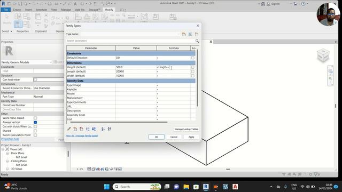This screenshot has width=342, height=192.
Task: Open the File menu tab
Action: point(6,10)
